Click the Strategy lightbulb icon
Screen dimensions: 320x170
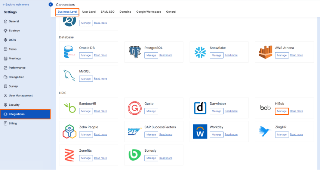coord(6,31)
